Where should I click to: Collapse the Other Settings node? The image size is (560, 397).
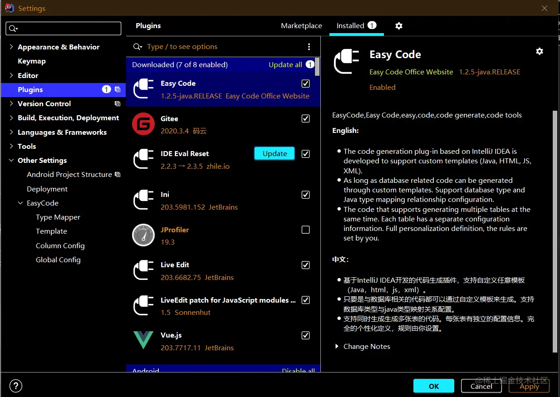coord(11,161)
